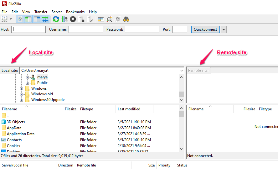This screenshot has width=278, height=174.
Task: Open the Site Manager icon
Action: coord(4,19)
